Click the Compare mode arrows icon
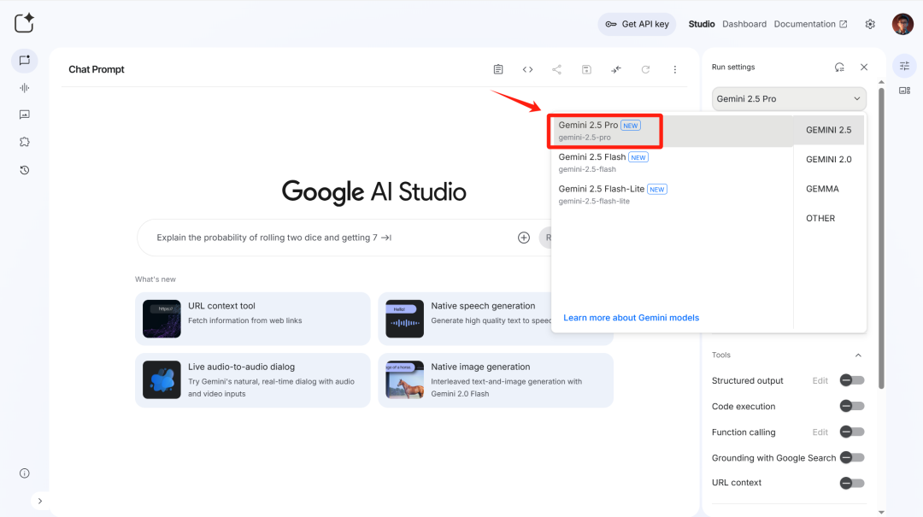This screenshot has height=517, width=923. click(x=615, y=69)
